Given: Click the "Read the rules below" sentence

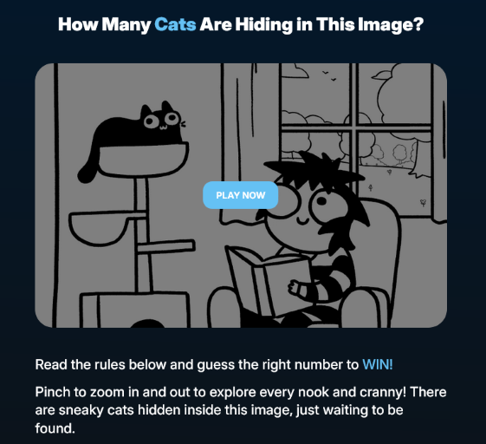Looking at the screenshot, I should [214, 364].
